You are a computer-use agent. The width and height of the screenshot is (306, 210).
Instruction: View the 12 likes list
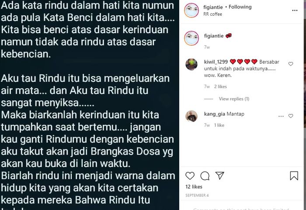pos(194,187)
